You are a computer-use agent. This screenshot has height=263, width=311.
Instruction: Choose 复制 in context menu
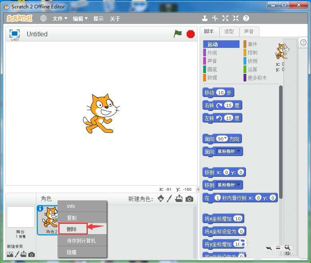82,218
